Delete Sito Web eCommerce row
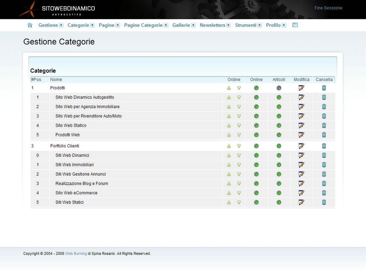Image resolution: width=366 pixels, height=275 pixels. pos(324,192)
